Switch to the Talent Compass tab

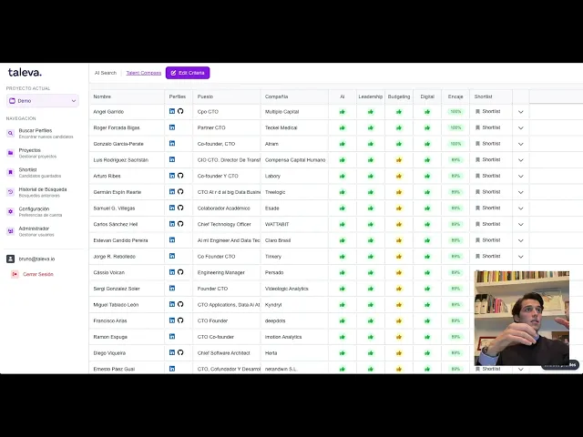[144, 73]
